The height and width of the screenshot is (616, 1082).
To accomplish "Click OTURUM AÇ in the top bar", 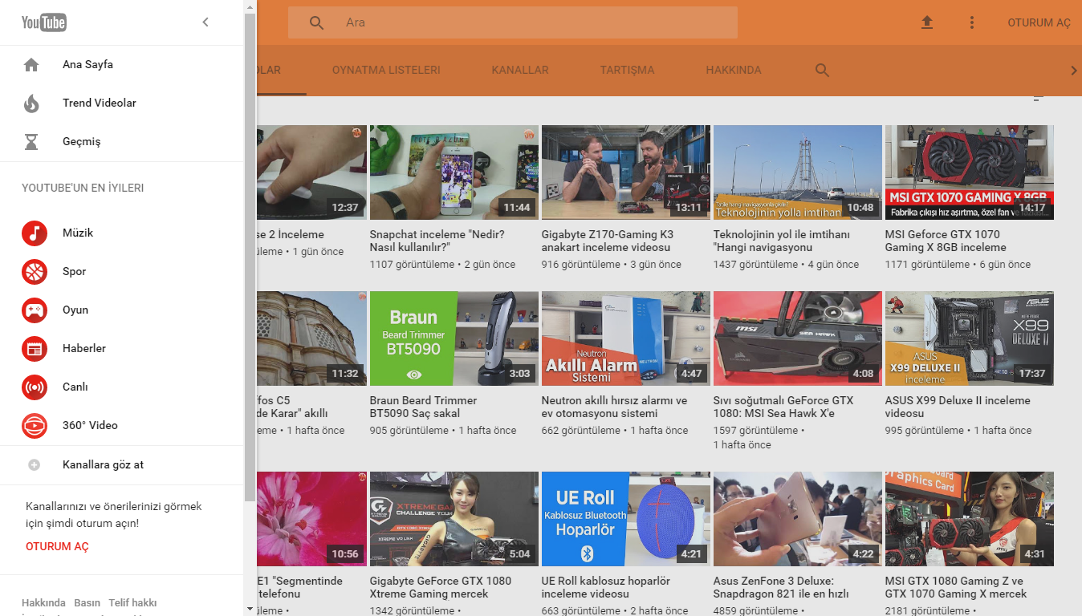I will [1039, 22].
